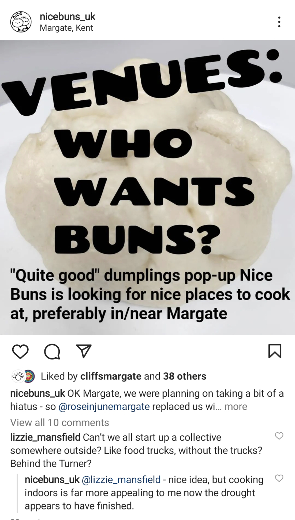Tap the heart icon to like the post

[20, 351]
